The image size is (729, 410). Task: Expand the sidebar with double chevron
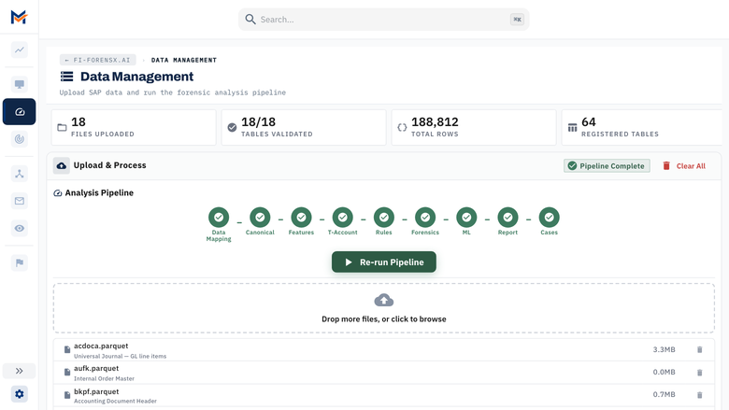point(19,371)
